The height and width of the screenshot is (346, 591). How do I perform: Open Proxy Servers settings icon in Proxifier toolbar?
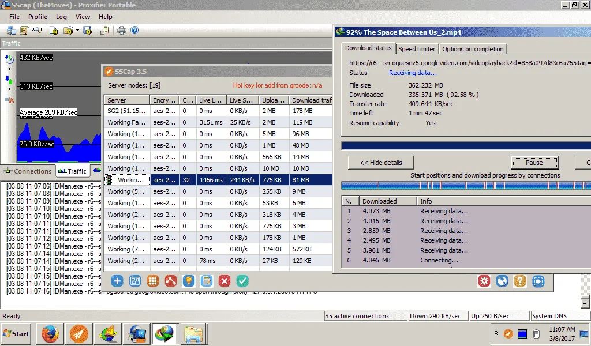pos(12,31)
